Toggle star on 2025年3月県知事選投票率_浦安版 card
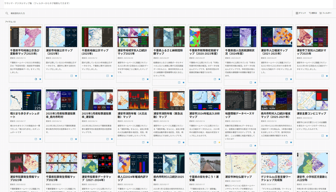336x192 pixels. (x=112, y=139)
